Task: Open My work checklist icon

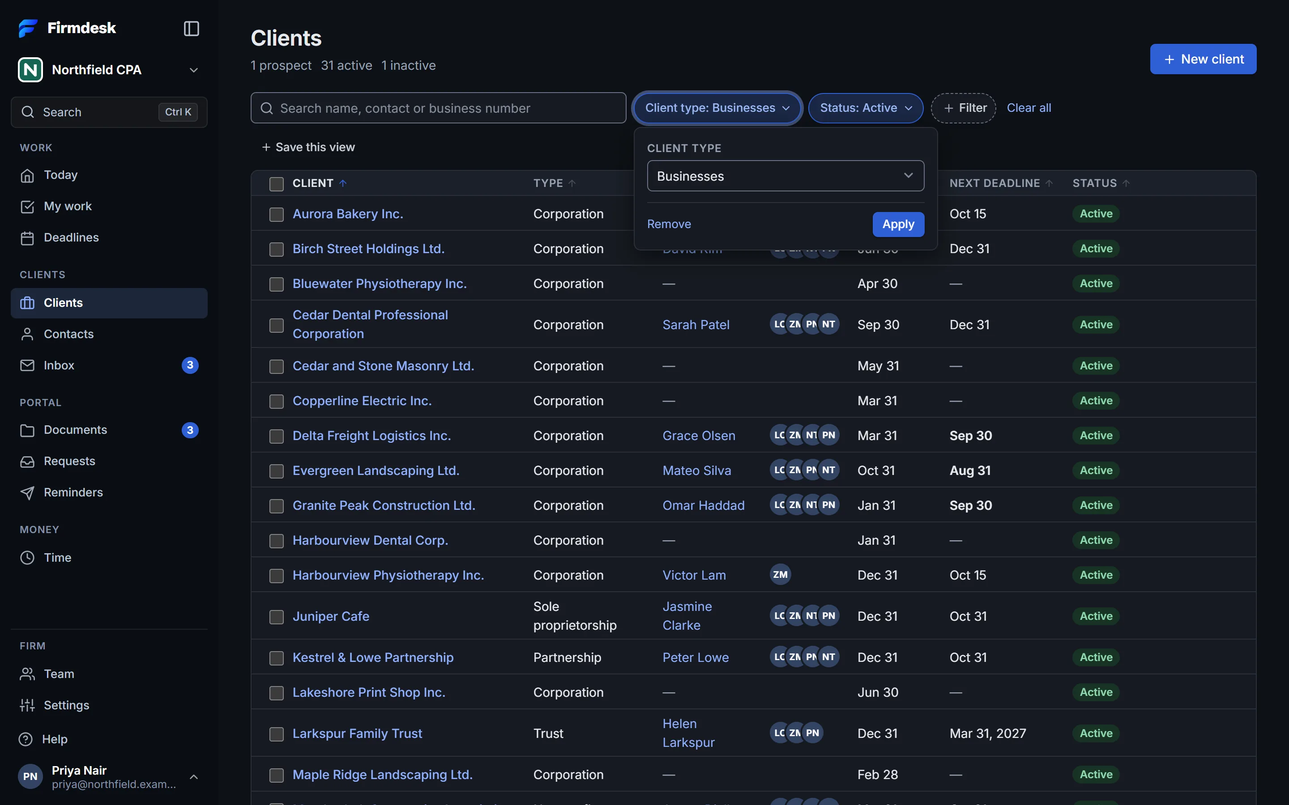Action: 27,207
